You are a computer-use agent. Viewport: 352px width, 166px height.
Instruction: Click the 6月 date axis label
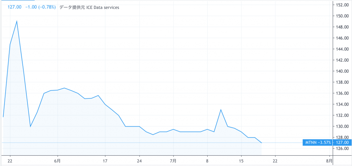coord(58,161)
